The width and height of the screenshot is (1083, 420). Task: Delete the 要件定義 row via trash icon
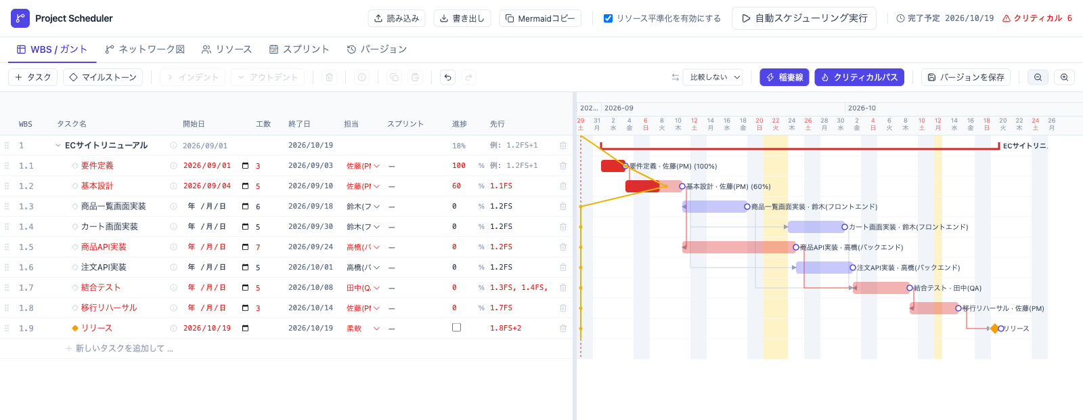[563, 165]
